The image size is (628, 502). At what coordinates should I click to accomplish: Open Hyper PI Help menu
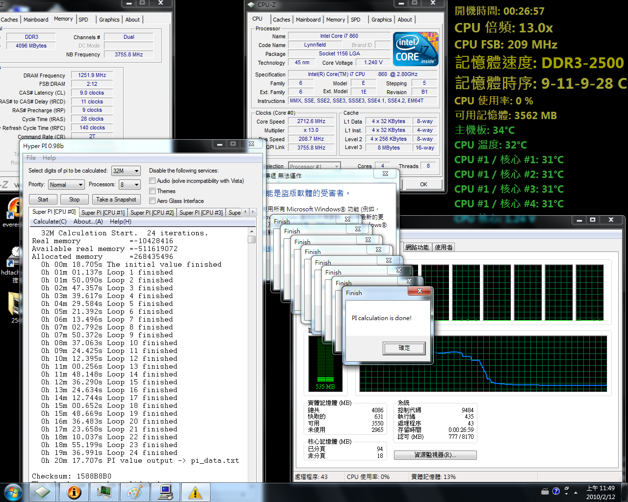click(49, 158)
